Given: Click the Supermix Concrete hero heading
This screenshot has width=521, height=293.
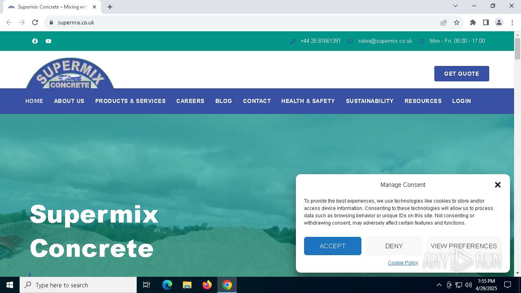Looking at the screenshot, I should pos(94,231).
